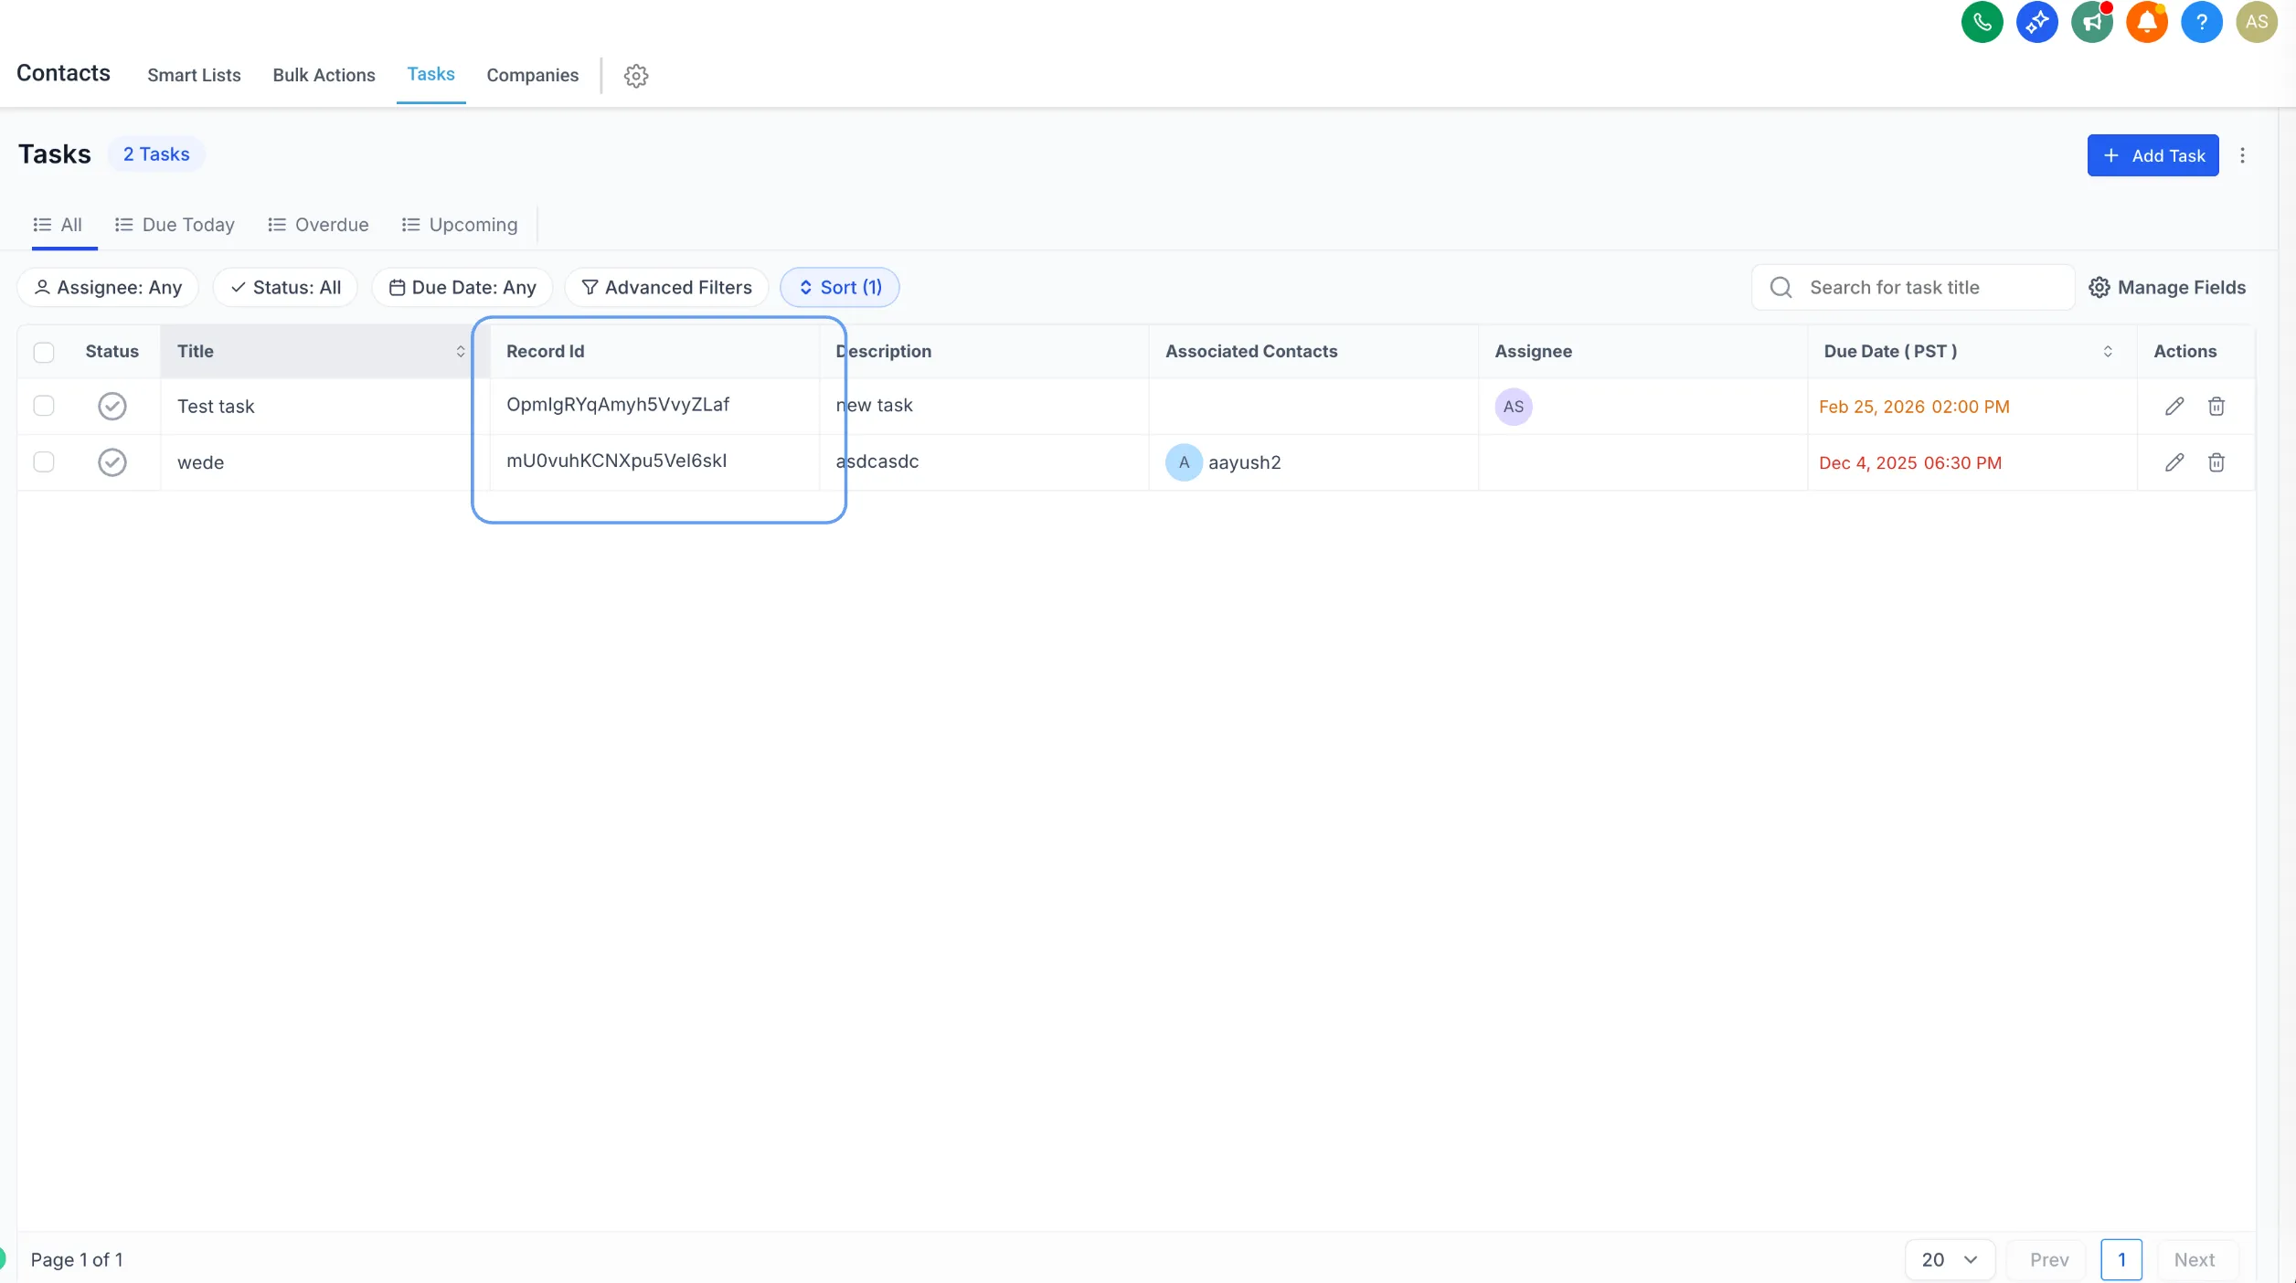Open the Assignee: Any filter dropdown
The image size is (2296, 1283).
pos(108,288)
